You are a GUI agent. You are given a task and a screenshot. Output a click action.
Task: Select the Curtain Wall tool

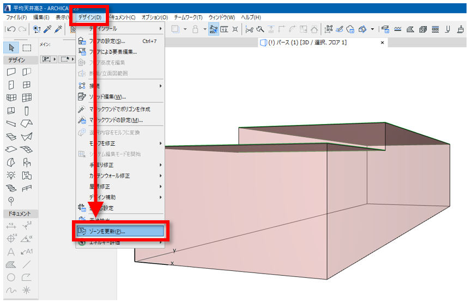click(27, 98)
